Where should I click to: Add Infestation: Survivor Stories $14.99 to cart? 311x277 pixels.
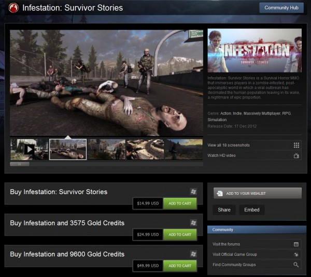(180, 203)
